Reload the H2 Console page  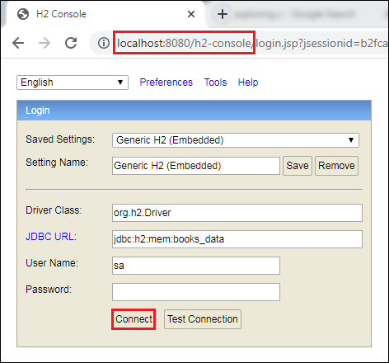click(71, 43)
